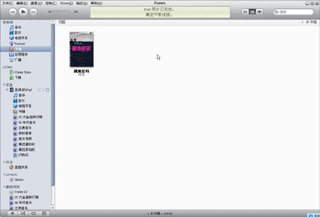Switch to Cover Flow view
320x217 pixels.
(x=259, y=12)
